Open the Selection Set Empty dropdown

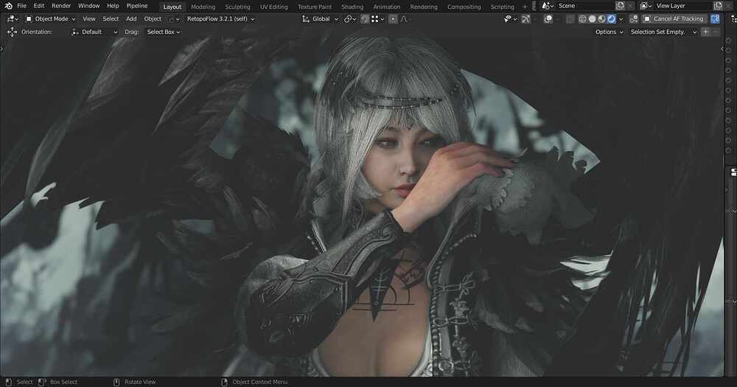coord(663,32)
